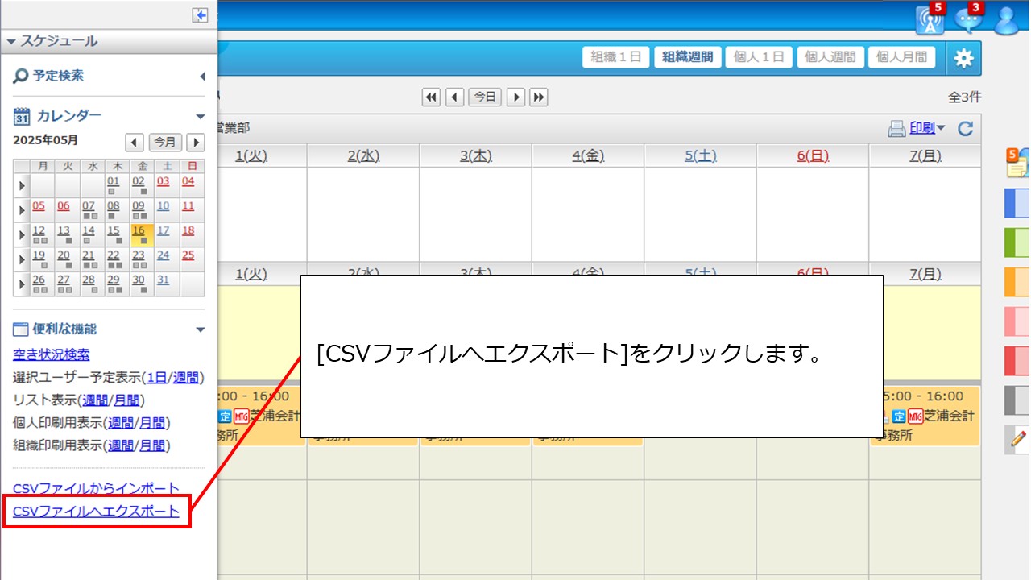Click the user profile avatar icon

pos(1008,20)
